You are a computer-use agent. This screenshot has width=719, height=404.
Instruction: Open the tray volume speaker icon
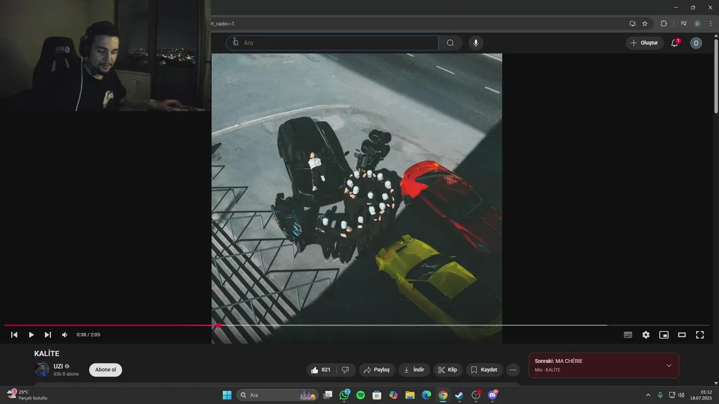pos(681,395)
